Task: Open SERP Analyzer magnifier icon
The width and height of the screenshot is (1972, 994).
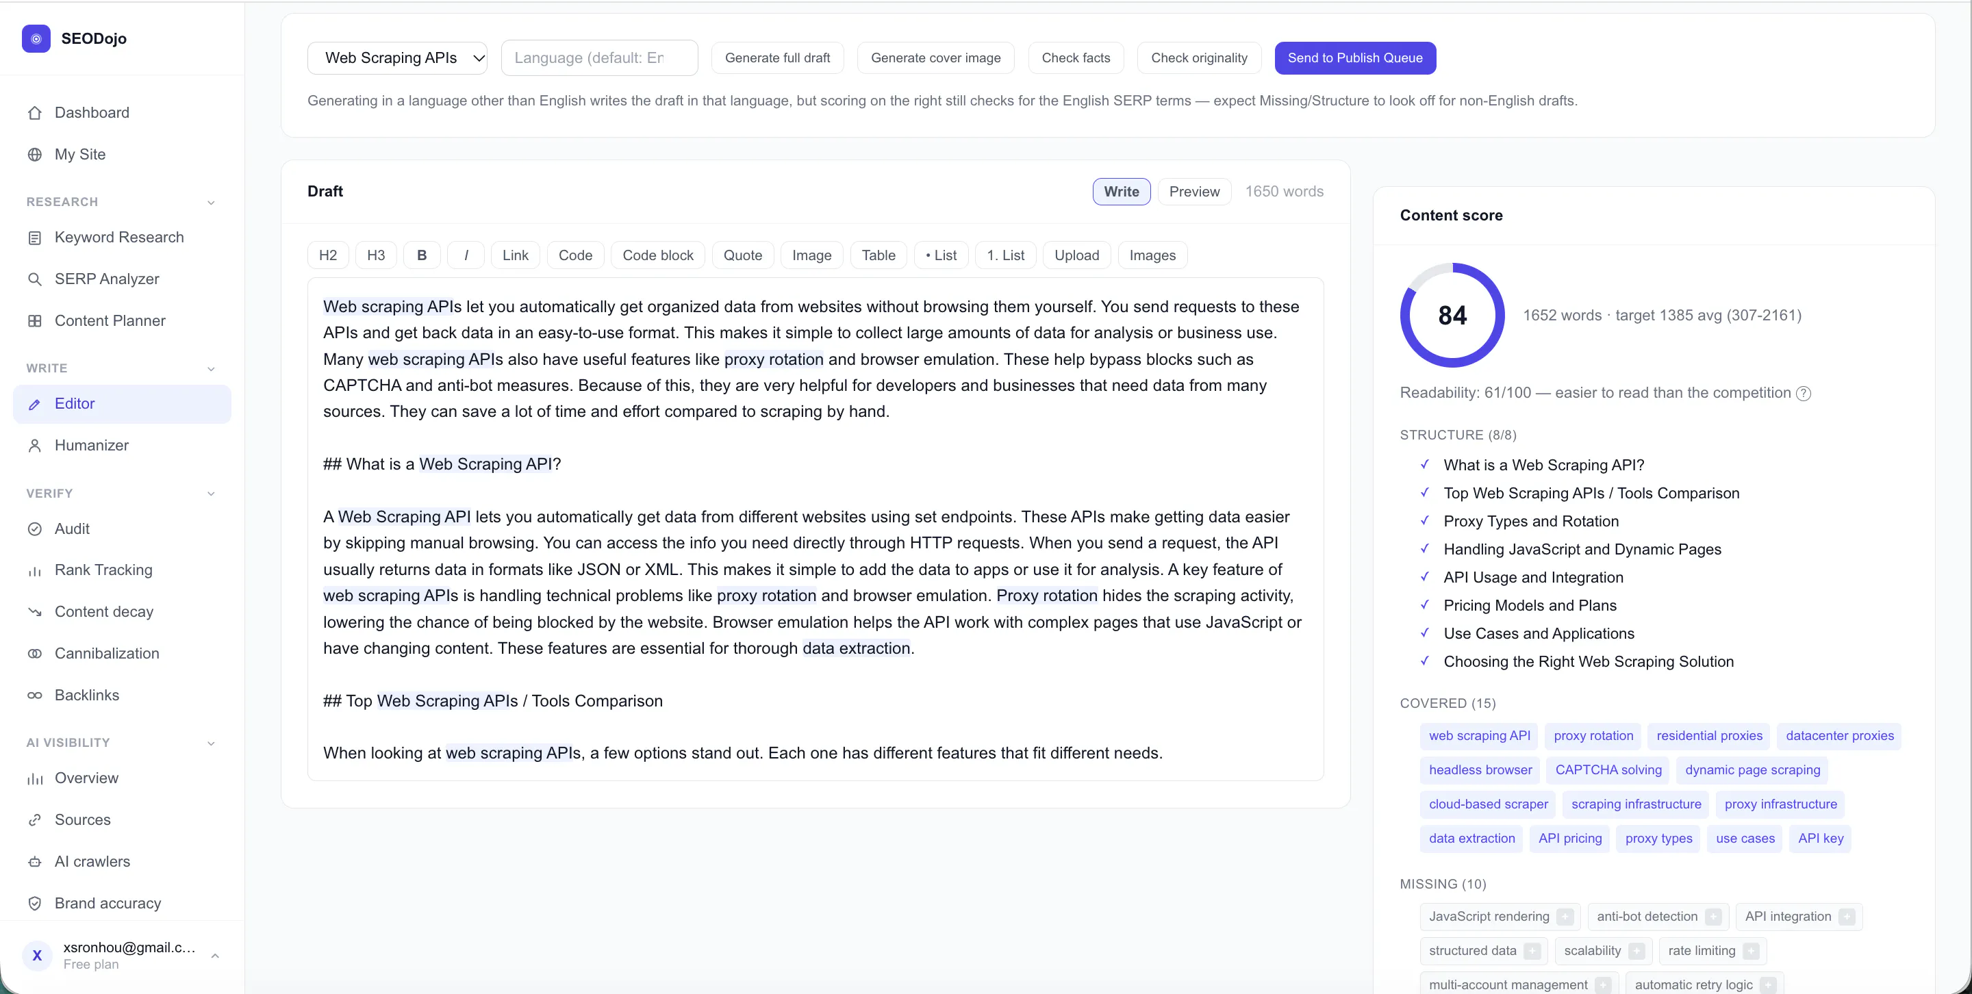Action: pos(34,279)
